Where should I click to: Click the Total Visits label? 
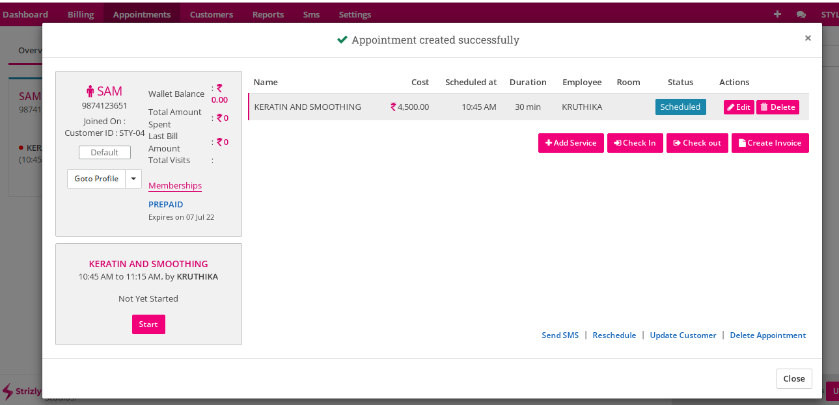pos(169,160)
